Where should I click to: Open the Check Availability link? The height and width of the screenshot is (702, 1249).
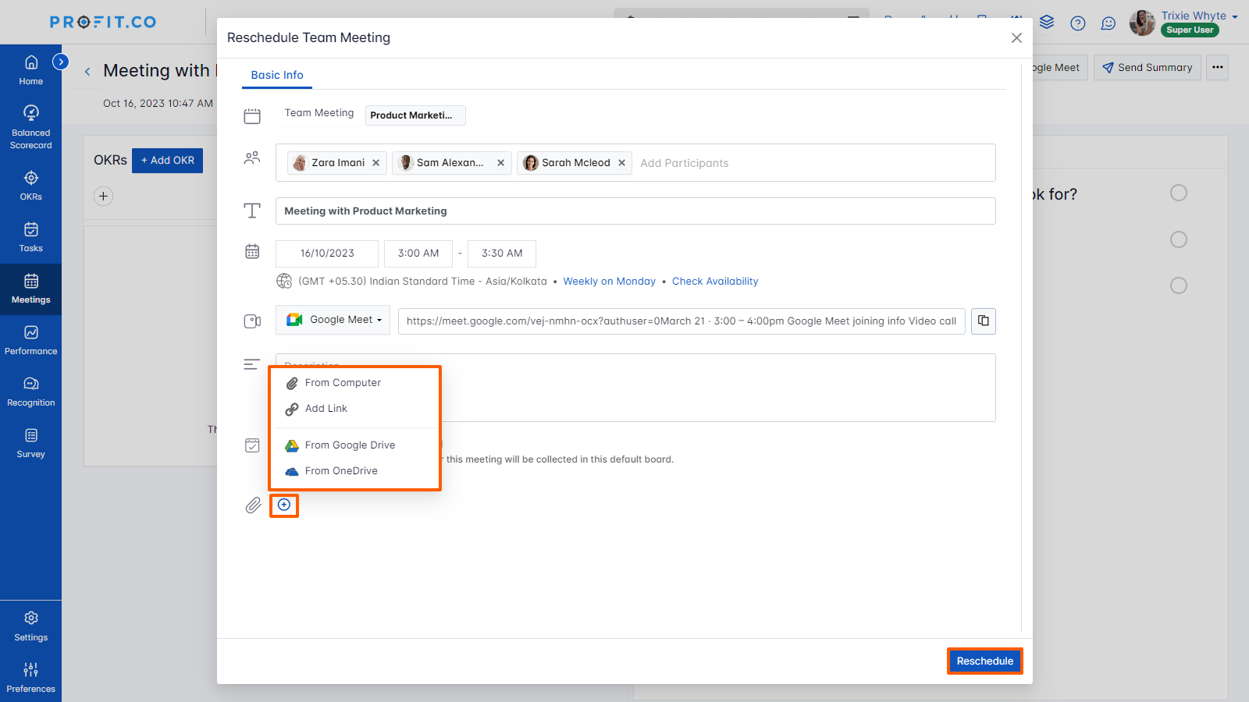click(x=714, y=282)
